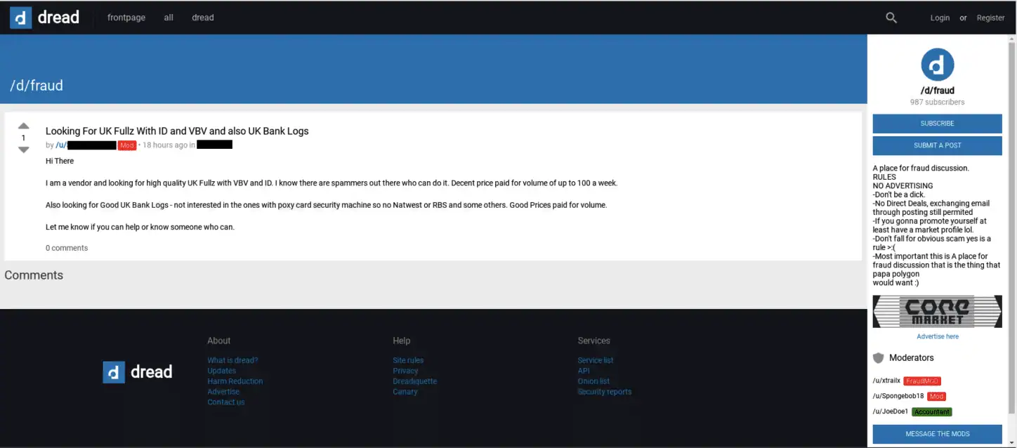Click the dread logo in the top bar
The width and height of the screenshot is (1017, 448).
45,18
